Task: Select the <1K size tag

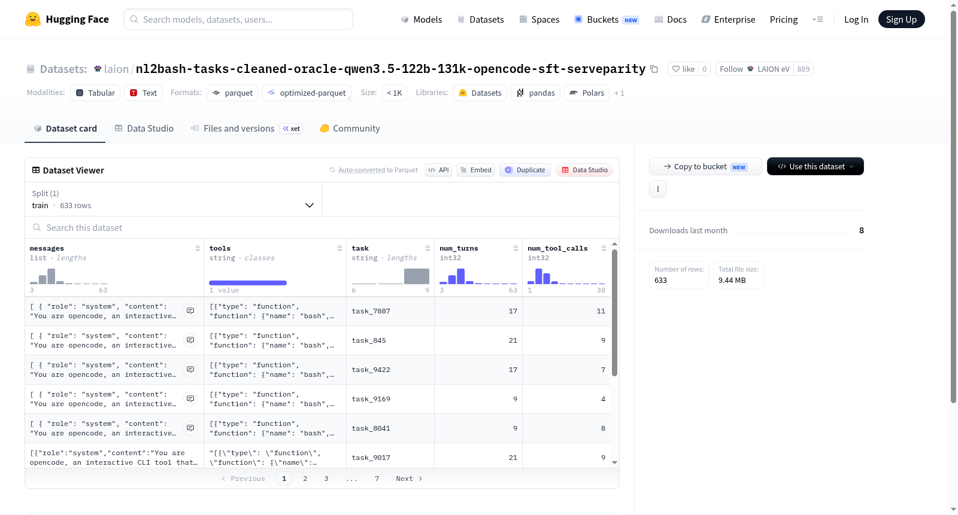Action: [x=394, y=93]
